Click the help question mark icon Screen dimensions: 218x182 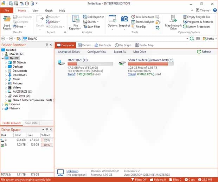215,11
